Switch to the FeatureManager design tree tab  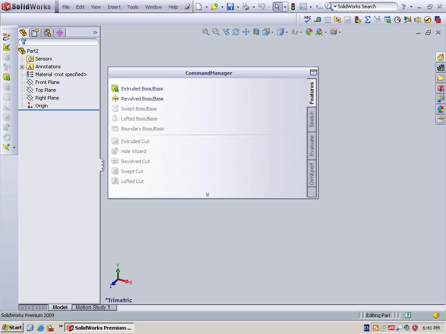point(24,32)
